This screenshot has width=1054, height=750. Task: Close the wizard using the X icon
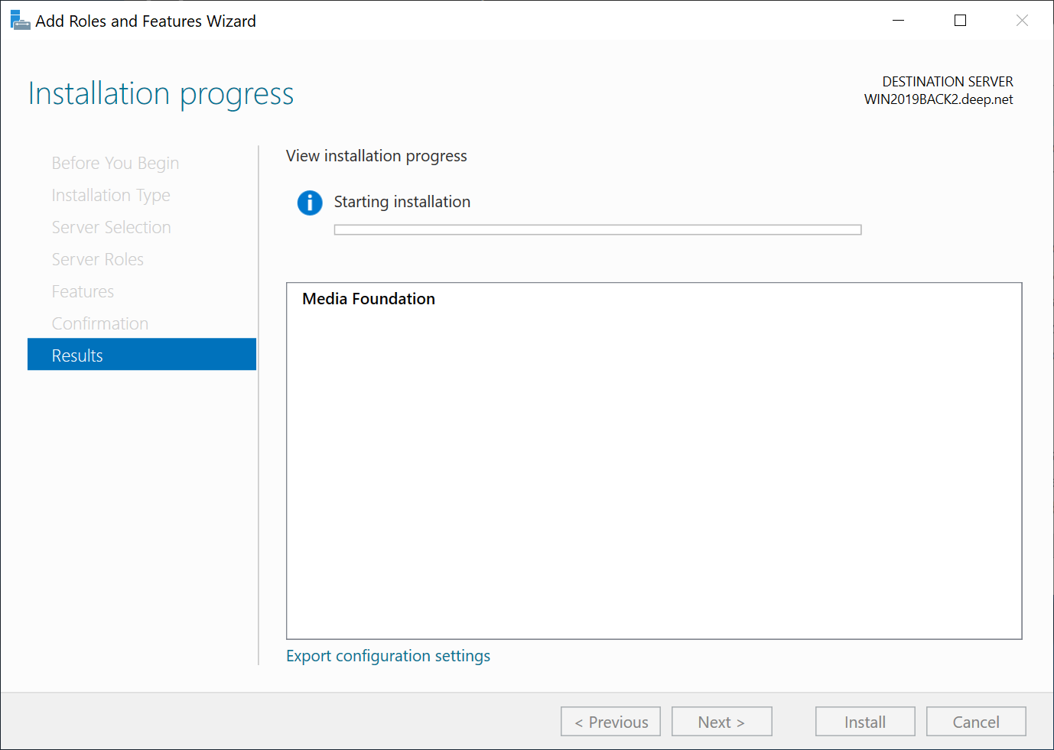coord(1022,21)
